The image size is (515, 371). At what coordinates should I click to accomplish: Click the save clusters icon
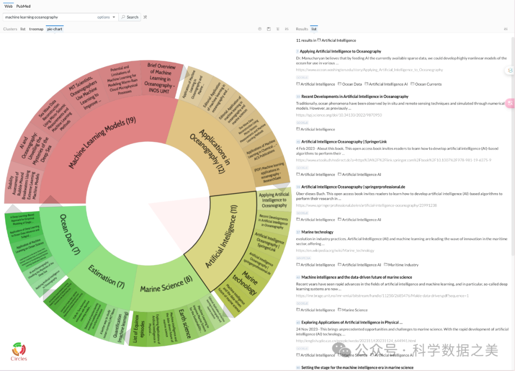click(269, 29)
